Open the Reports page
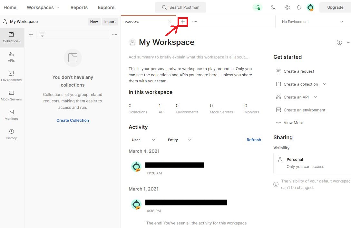This screenshot has width=351, height=228. [79, 7]
